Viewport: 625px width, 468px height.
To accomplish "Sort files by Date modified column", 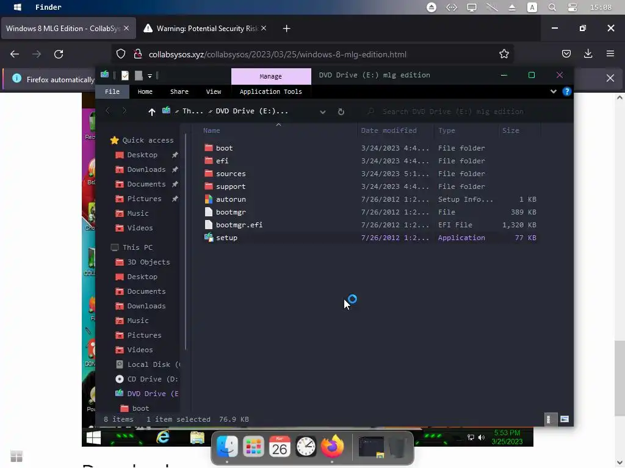I will coord(389,130).
